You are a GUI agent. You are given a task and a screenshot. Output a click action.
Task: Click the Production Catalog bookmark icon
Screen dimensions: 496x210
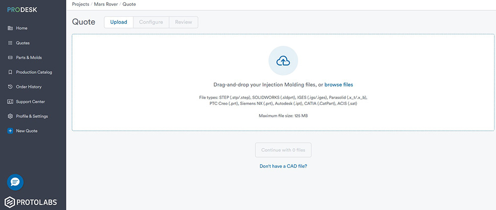(x=10, y=72)
